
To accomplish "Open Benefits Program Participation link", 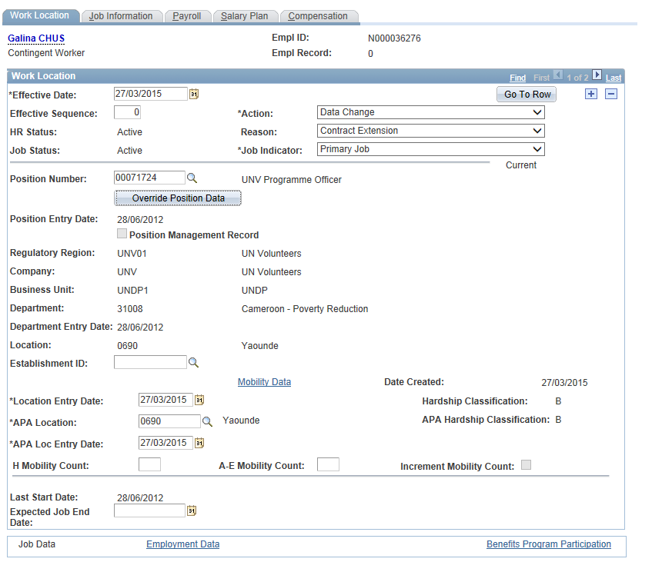I will 549,544.
